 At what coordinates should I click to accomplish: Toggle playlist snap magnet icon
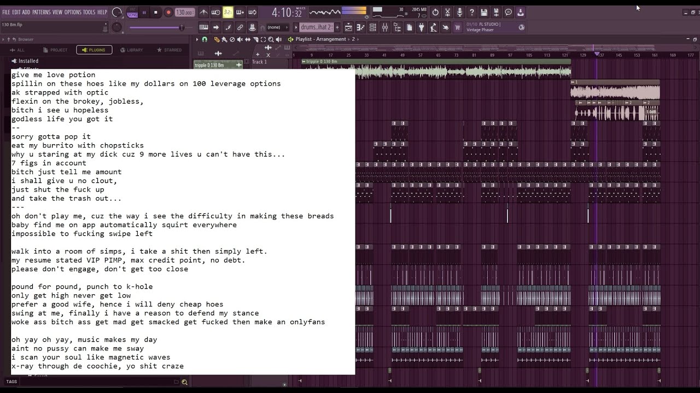[x=205, y=39]
